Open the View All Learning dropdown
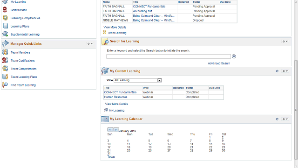This screenshot has height=168, width=298. [x=138, y=80]
